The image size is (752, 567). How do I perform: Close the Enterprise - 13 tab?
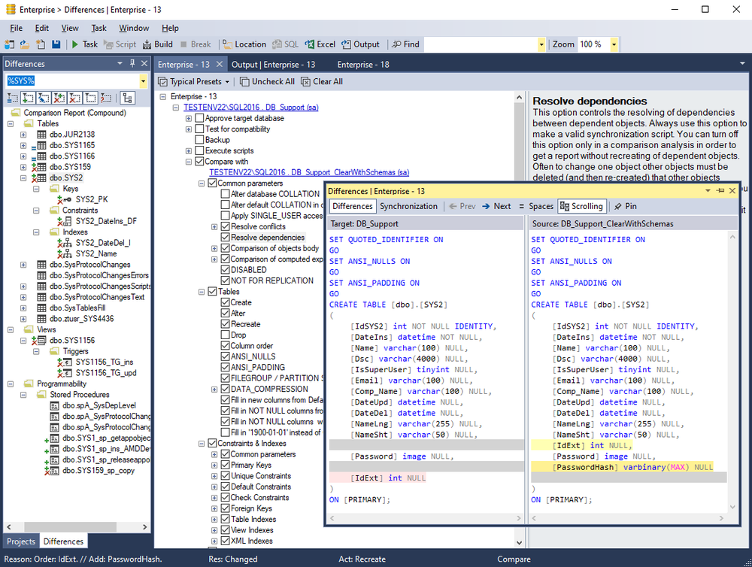pyautogui.click(x=219, y=64)
